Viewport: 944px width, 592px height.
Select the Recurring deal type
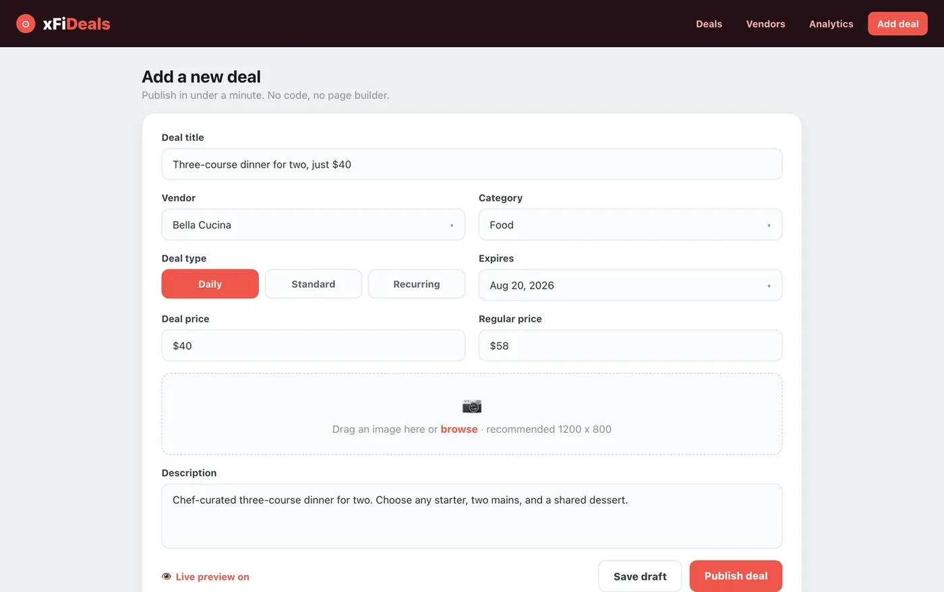pos(417,284)
